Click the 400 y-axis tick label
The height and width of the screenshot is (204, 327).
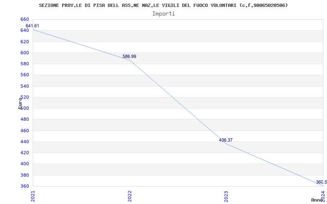click(25, 164)
